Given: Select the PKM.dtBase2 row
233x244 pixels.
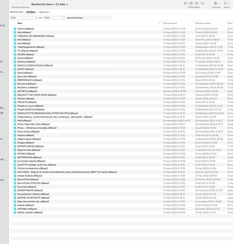Looking at the screenshot, I should 122,121.
